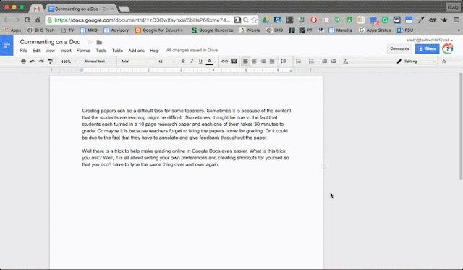Click the print icon in toolbar
The image size is (463, 270).
coord(23,61)
